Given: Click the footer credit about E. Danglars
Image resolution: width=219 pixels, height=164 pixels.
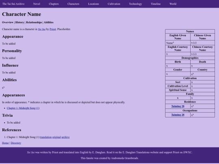Looking at the screenshot, I should click(x=109, y=152).
